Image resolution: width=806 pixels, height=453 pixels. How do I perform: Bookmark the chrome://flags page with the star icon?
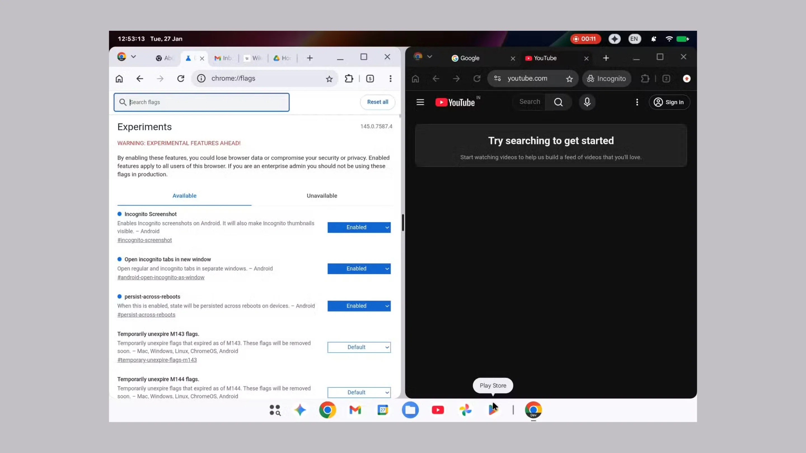click(329, 79)
